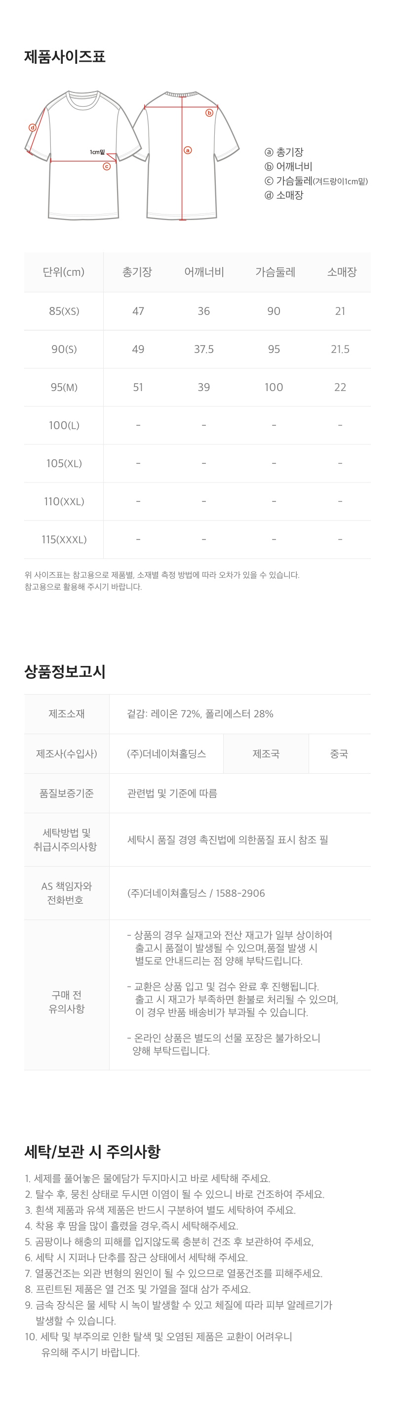Click the ⓑ shoulder marker on shirt diagram
395x1407 pixels.
tap(209, 113)
